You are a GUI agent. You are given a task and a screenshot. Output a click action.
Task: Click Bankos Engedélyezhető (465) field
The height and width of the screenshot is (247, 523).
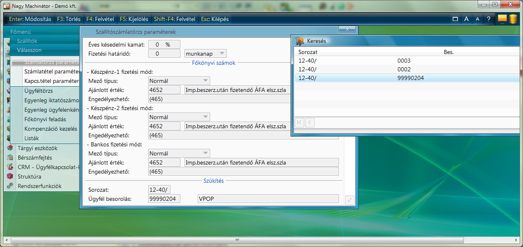(x=244, y=172)
